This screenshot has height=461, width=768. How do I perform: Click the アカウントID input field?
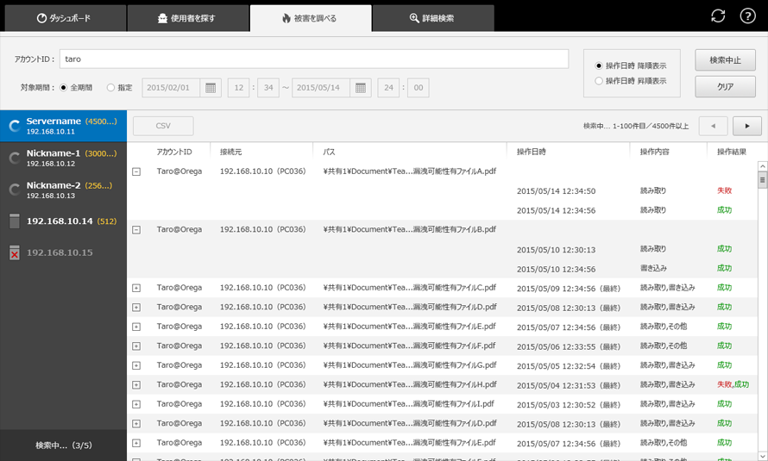[313, 59]
